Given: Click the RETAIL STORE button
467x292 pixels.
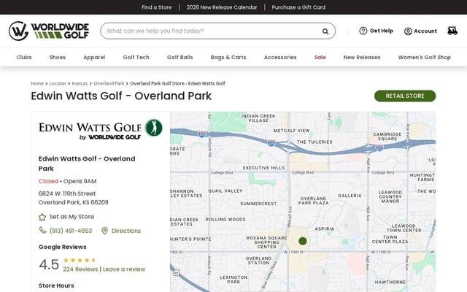Looking at the screenshot, I should click(x=405, y=96).
